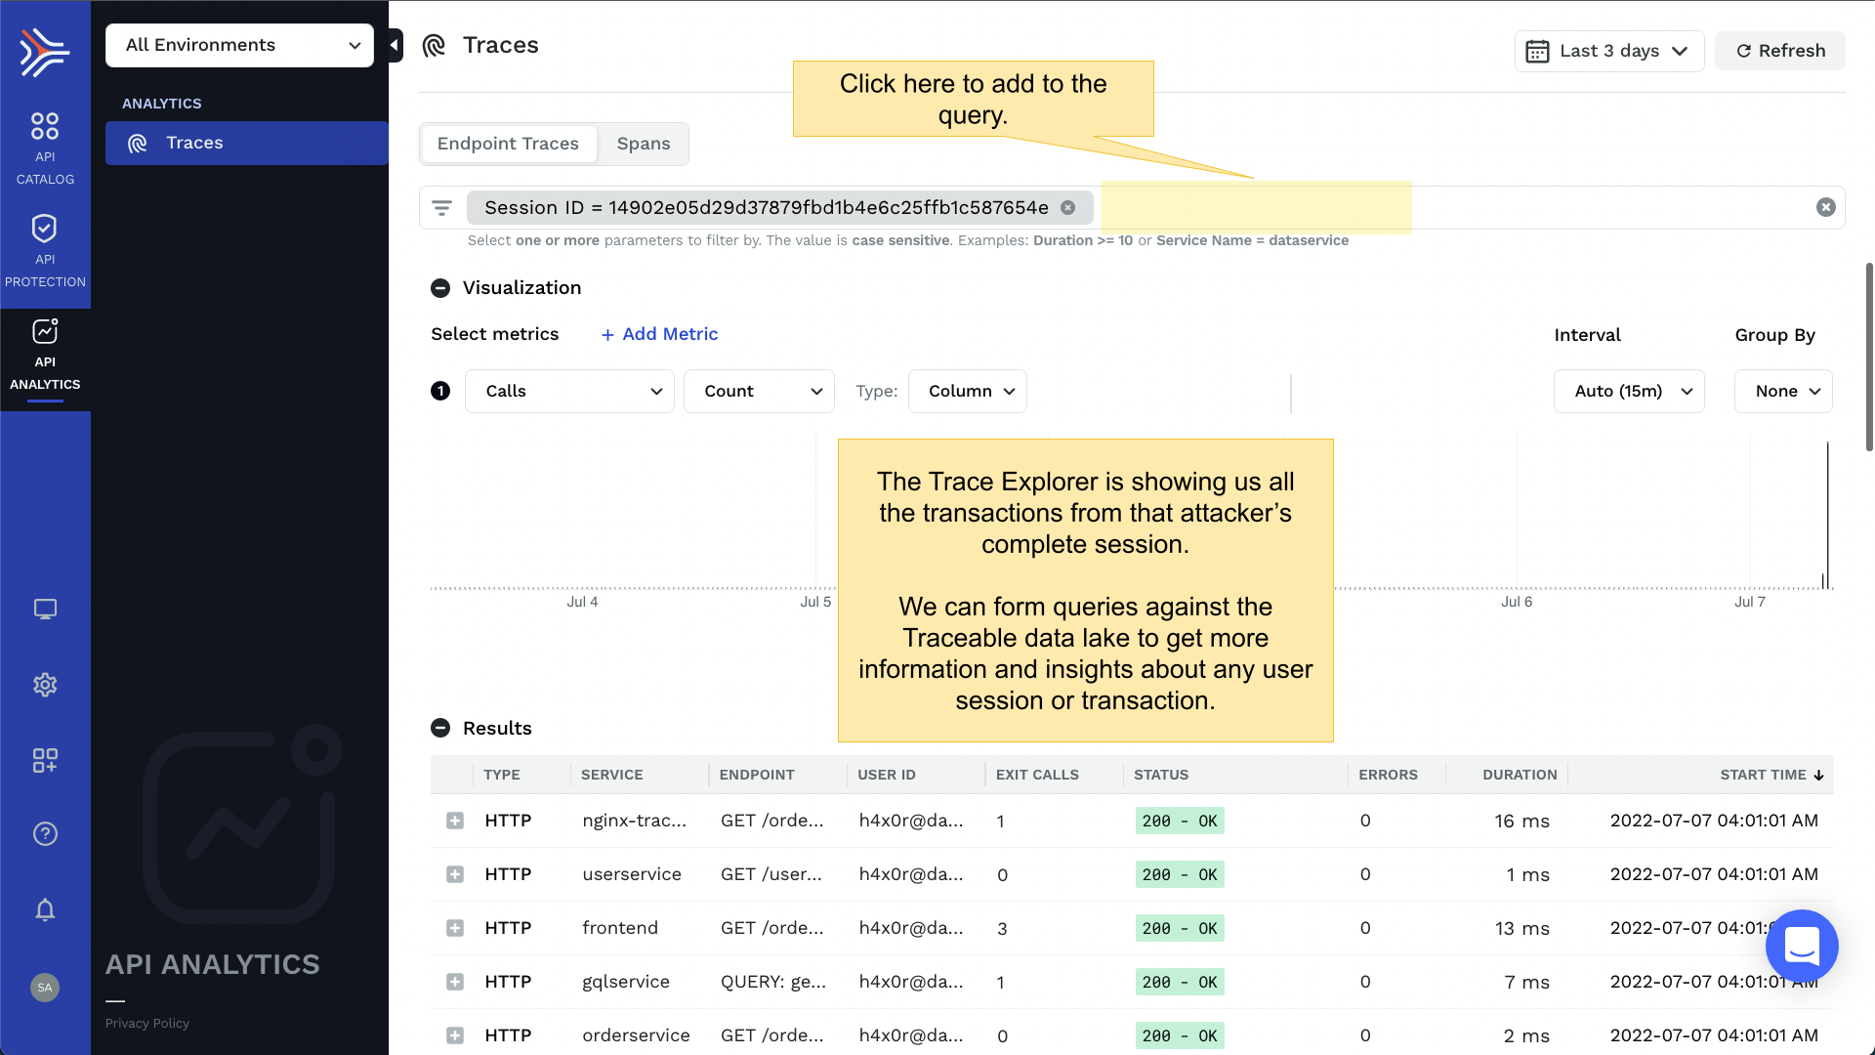Click the Refresh button
Screen dimensions: 1875x1055
pyautogui.click(x=1780, y=51)
